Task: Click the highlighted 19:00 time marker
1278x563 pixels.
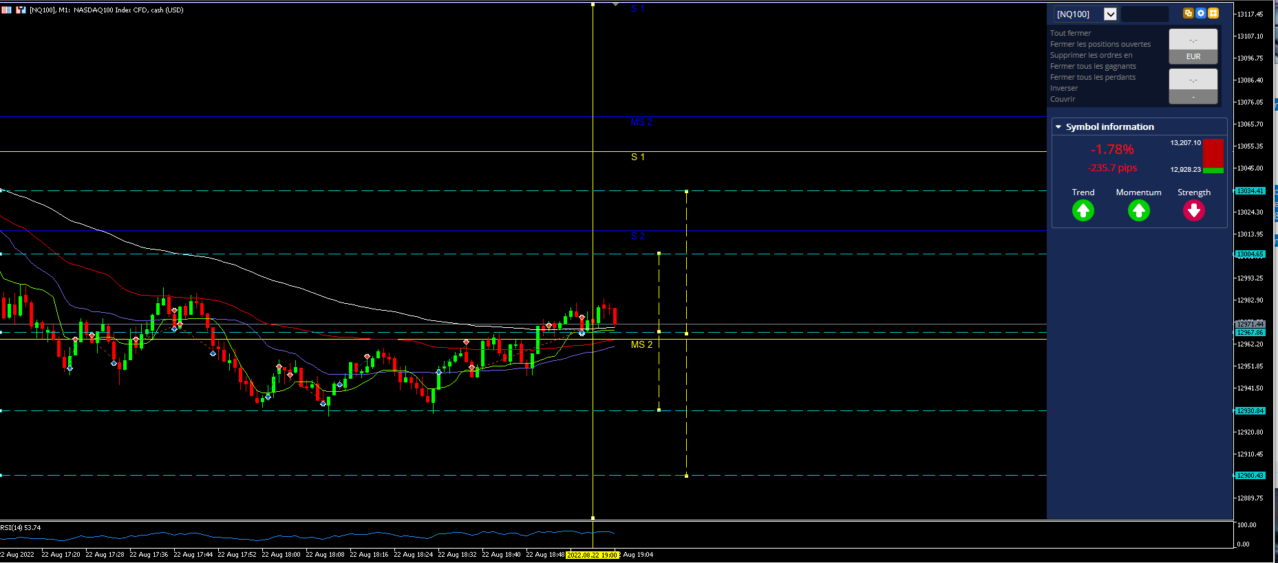Action: coord(593,555)
